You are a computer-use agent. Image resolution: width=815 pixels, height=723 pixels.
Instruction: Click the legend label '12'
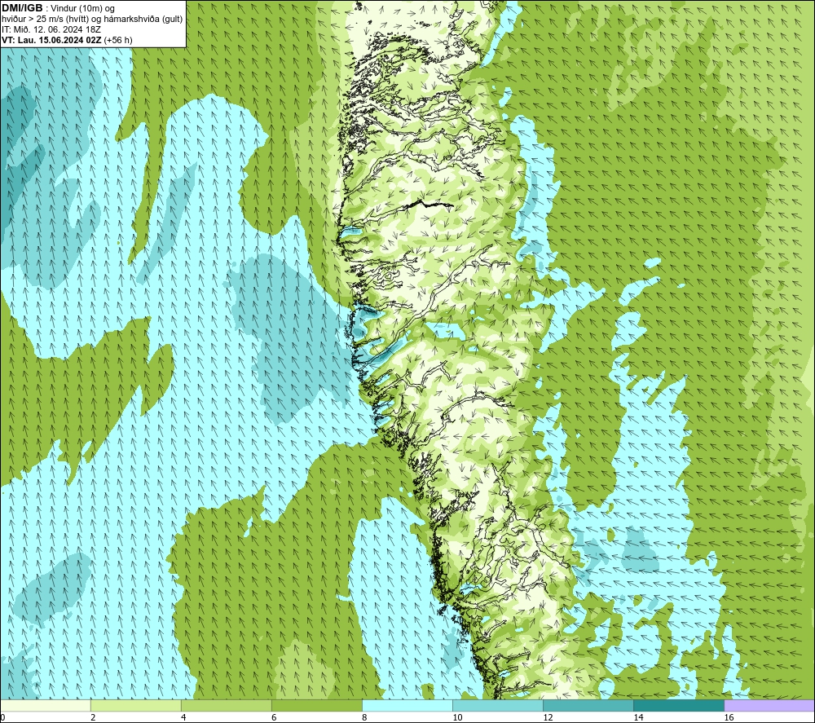pos(548,717)
